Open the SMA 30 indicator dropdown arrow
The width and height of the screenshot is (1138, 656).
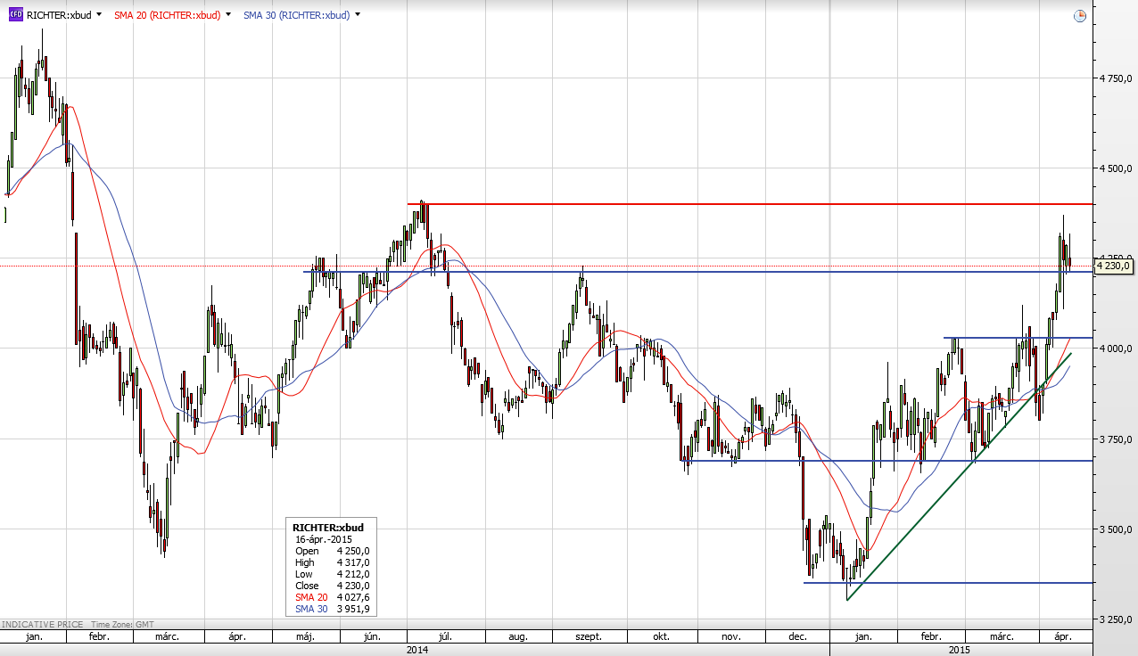358,15
